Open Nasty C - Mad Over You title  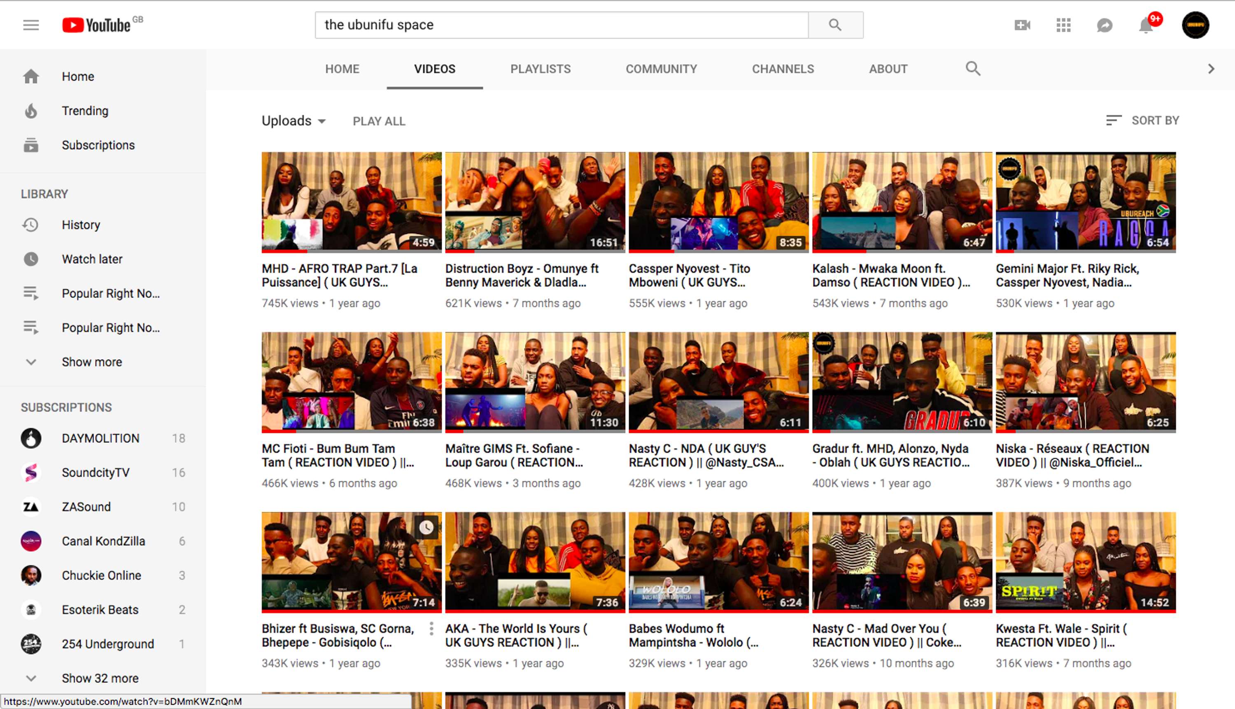tap(887, 635)
